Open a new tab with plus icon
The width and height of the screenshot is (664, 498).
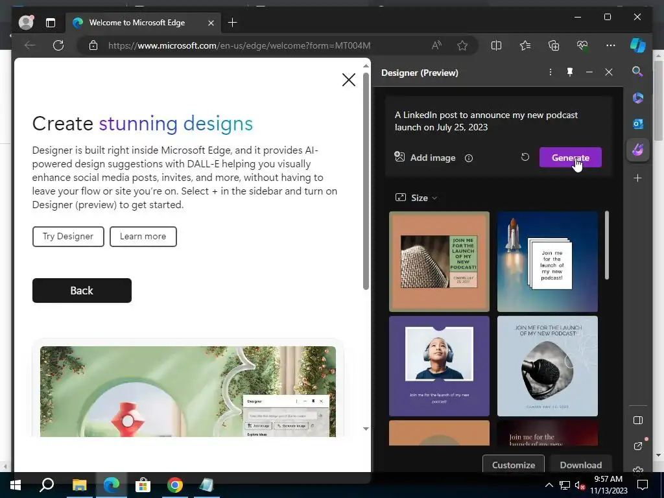[x=233, y=23]
